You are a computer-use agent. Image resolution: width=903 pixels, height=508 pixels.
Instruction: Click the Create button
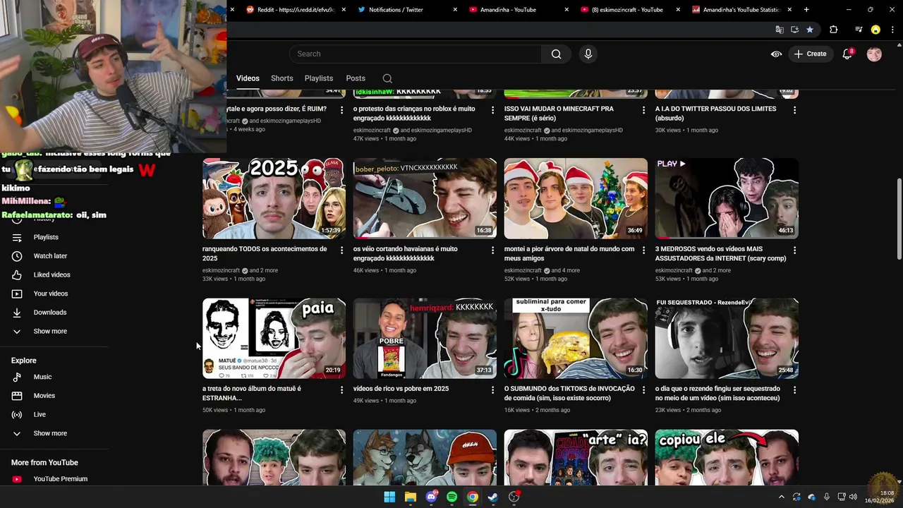810,54
